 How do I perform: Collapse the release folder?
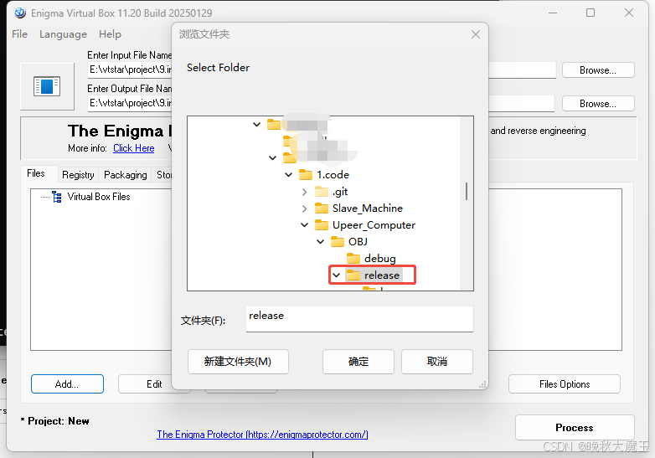pyautogui.click(x=336, y=275)
